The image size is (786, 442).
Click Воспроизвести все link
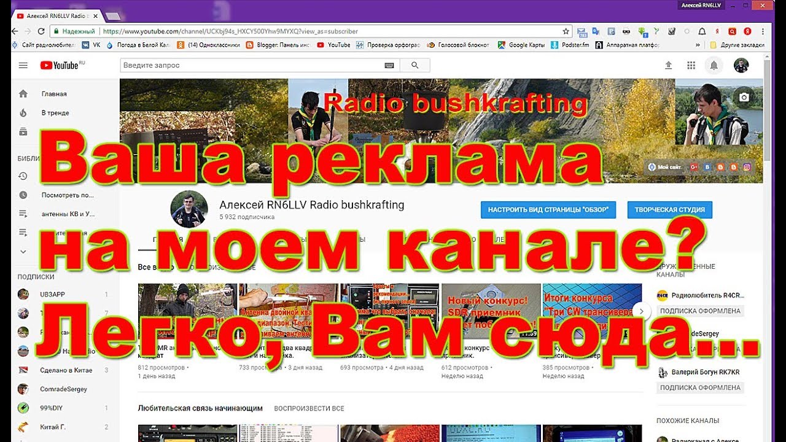pos(309,408)
